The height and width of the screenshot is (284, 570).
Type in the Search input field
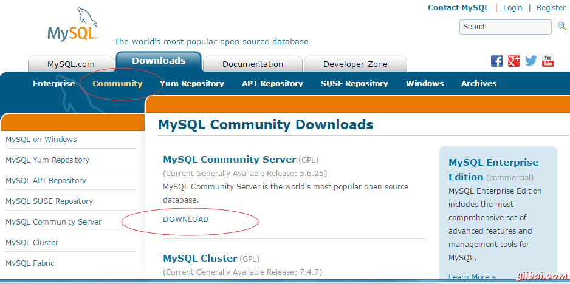coord(506,27)
